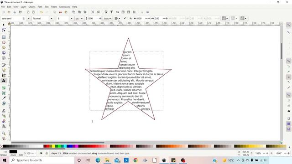Click the Export file icon
The image size is (292, 164).
tap(33, 12)
